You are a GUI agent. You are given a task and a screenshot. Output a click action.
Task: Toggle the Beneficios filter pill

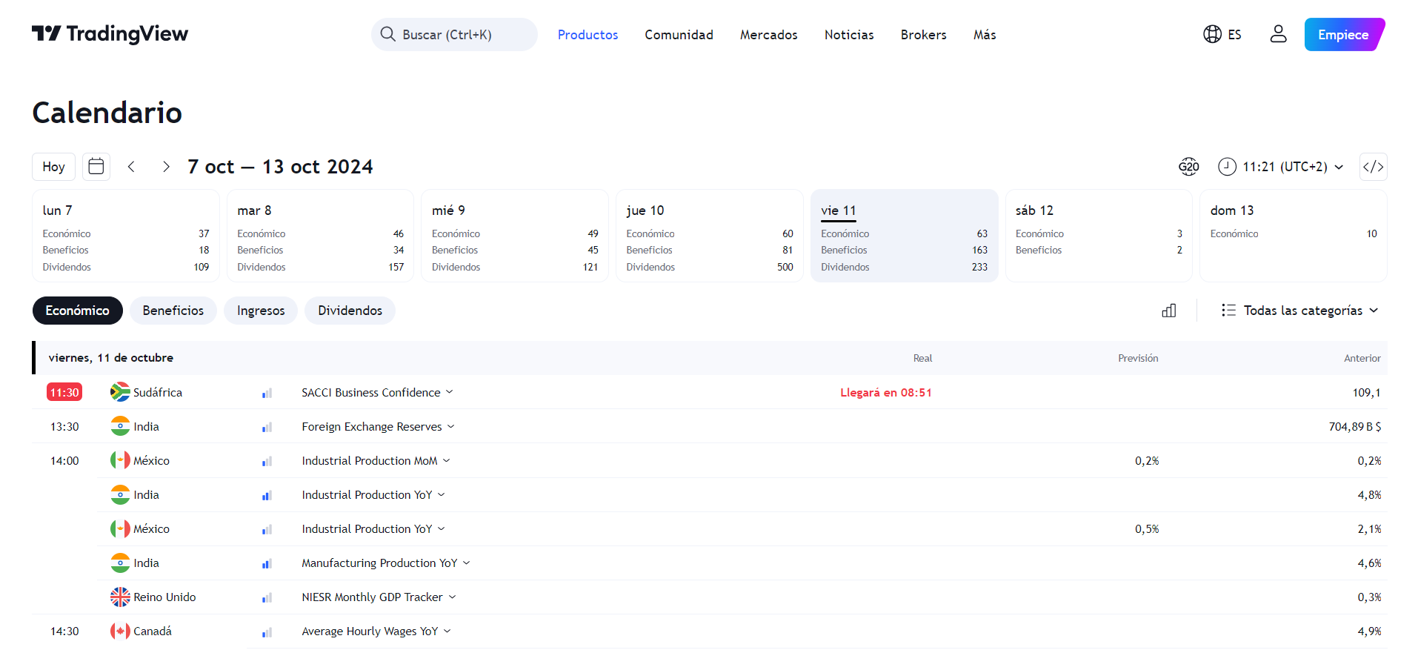click(x=173, y=311)
